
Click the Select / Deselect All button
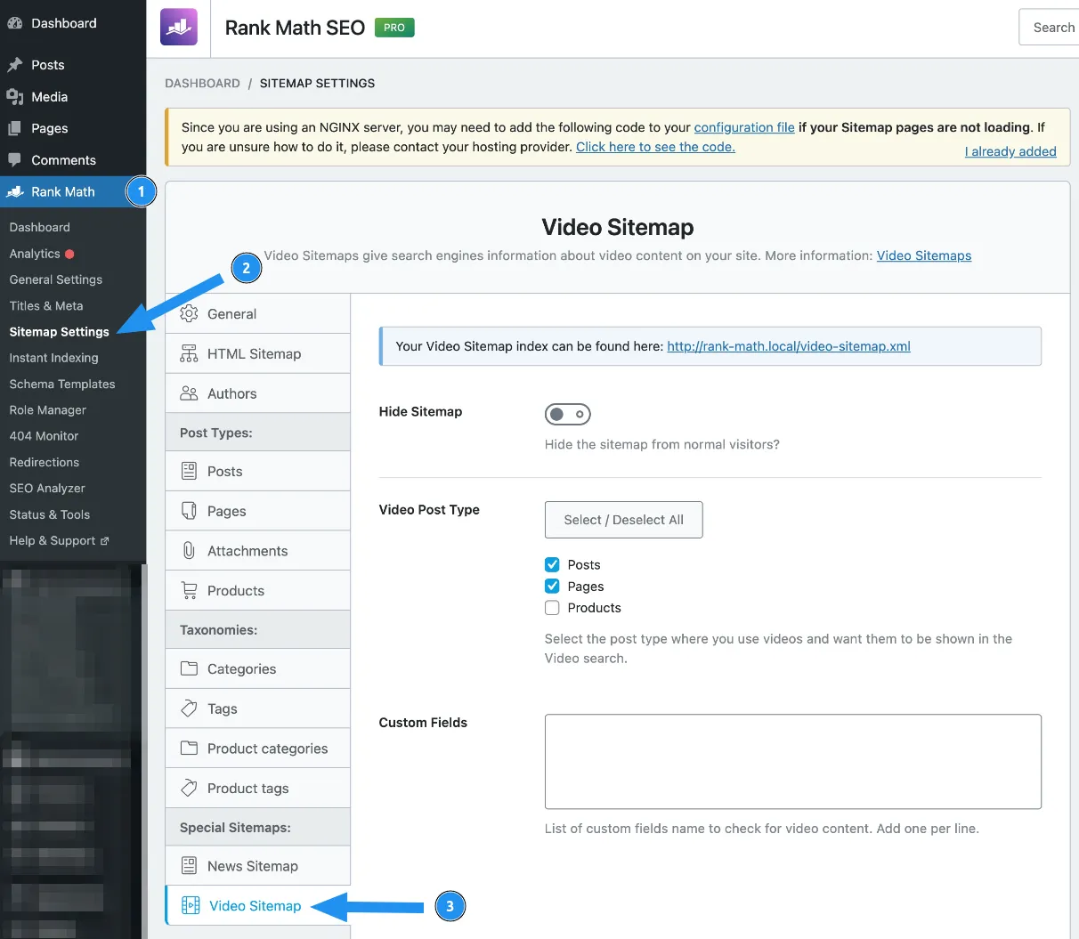click(x=624, y=520)
